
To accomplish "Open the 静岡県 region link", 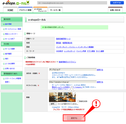I will coord(59,43).
